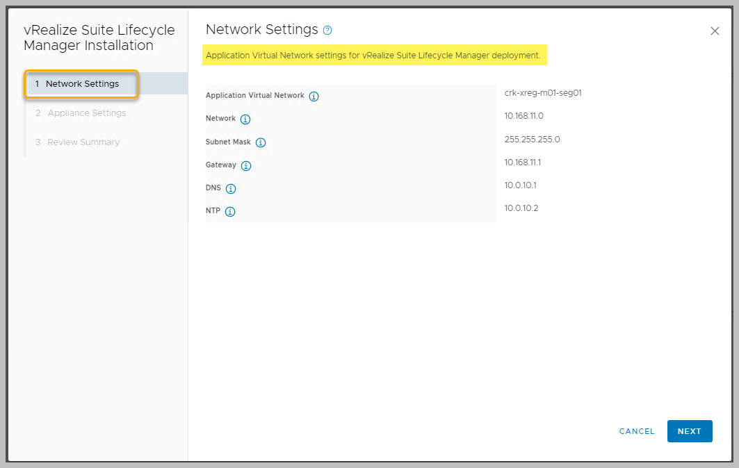Image resolution: width=739 pixels, height=468 pixels.
Task: Click the help icon beside Network Settings heading
Action: tap(327, 31)
